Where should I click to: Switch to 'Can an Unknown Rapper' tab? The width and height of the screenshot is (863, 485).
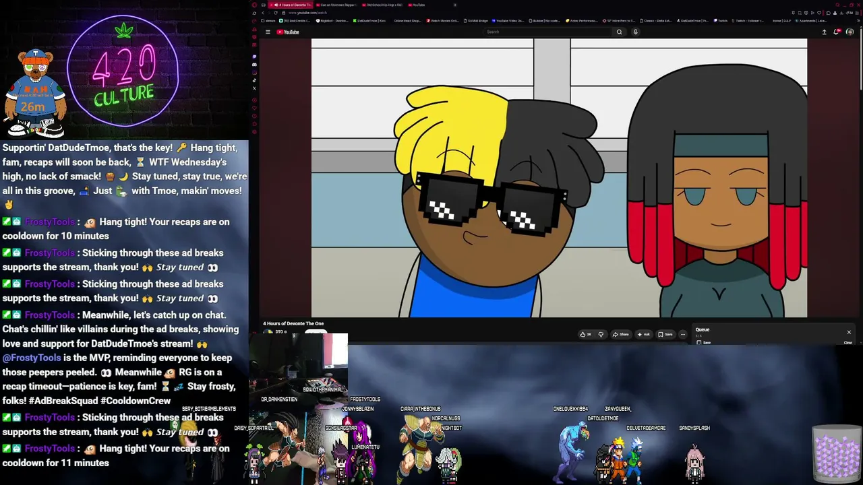335,5
